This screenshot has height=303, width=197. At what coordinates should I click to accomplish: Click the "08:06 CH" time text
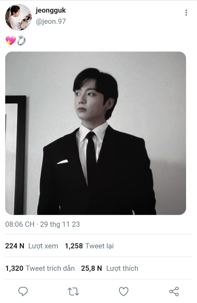pos(20,224)
